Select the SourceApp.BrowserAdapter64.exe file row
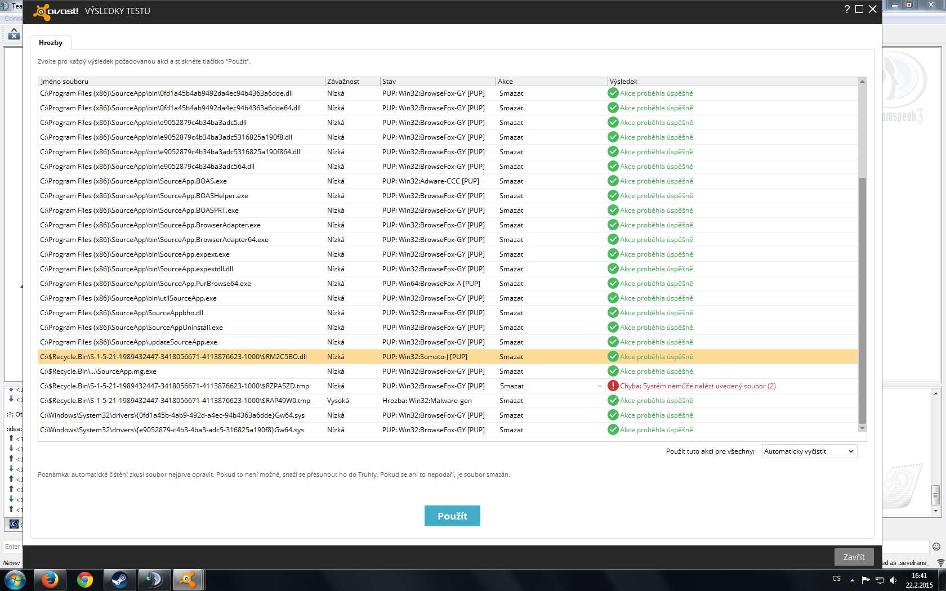The width and height of the screenshot is (946, 591). (x=448, y=240)
